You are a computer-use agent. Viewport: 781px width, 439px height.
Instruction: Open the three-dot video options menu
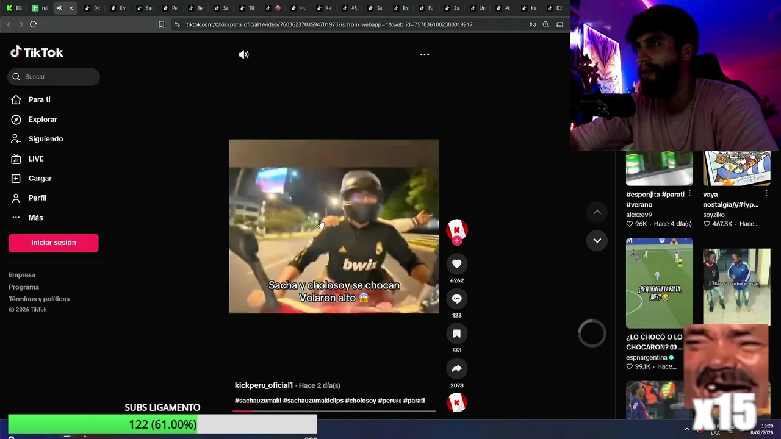click(x=425, y=54)
